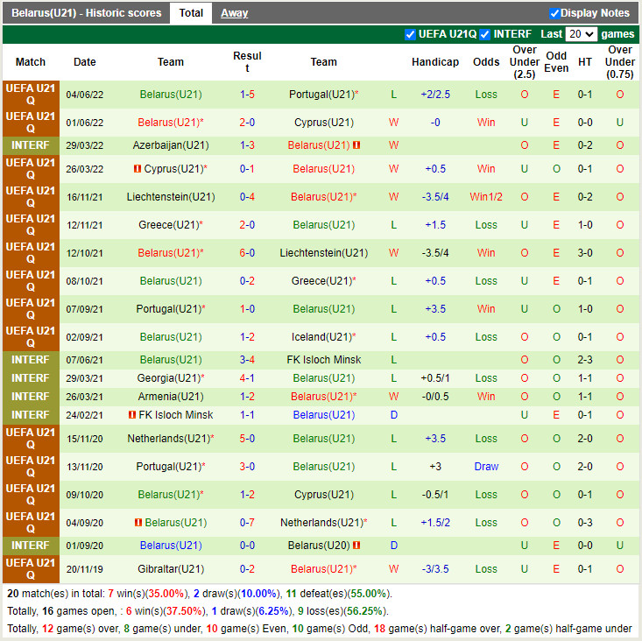This screenshot has height=641, width=642.
Task: Click red card icon in the 0-7 Netherlands match row
Action: (x=138, y=523)
